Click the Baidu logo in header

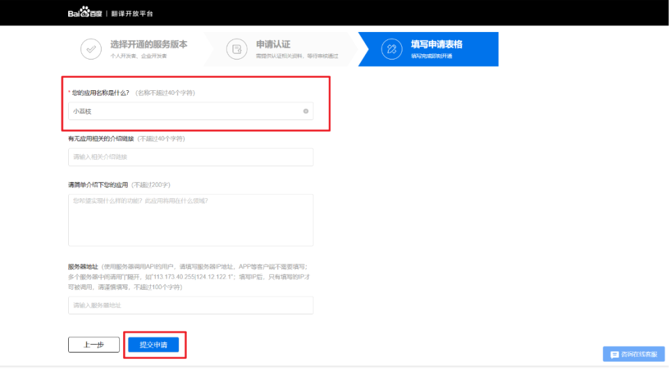[x=85, y=12]
